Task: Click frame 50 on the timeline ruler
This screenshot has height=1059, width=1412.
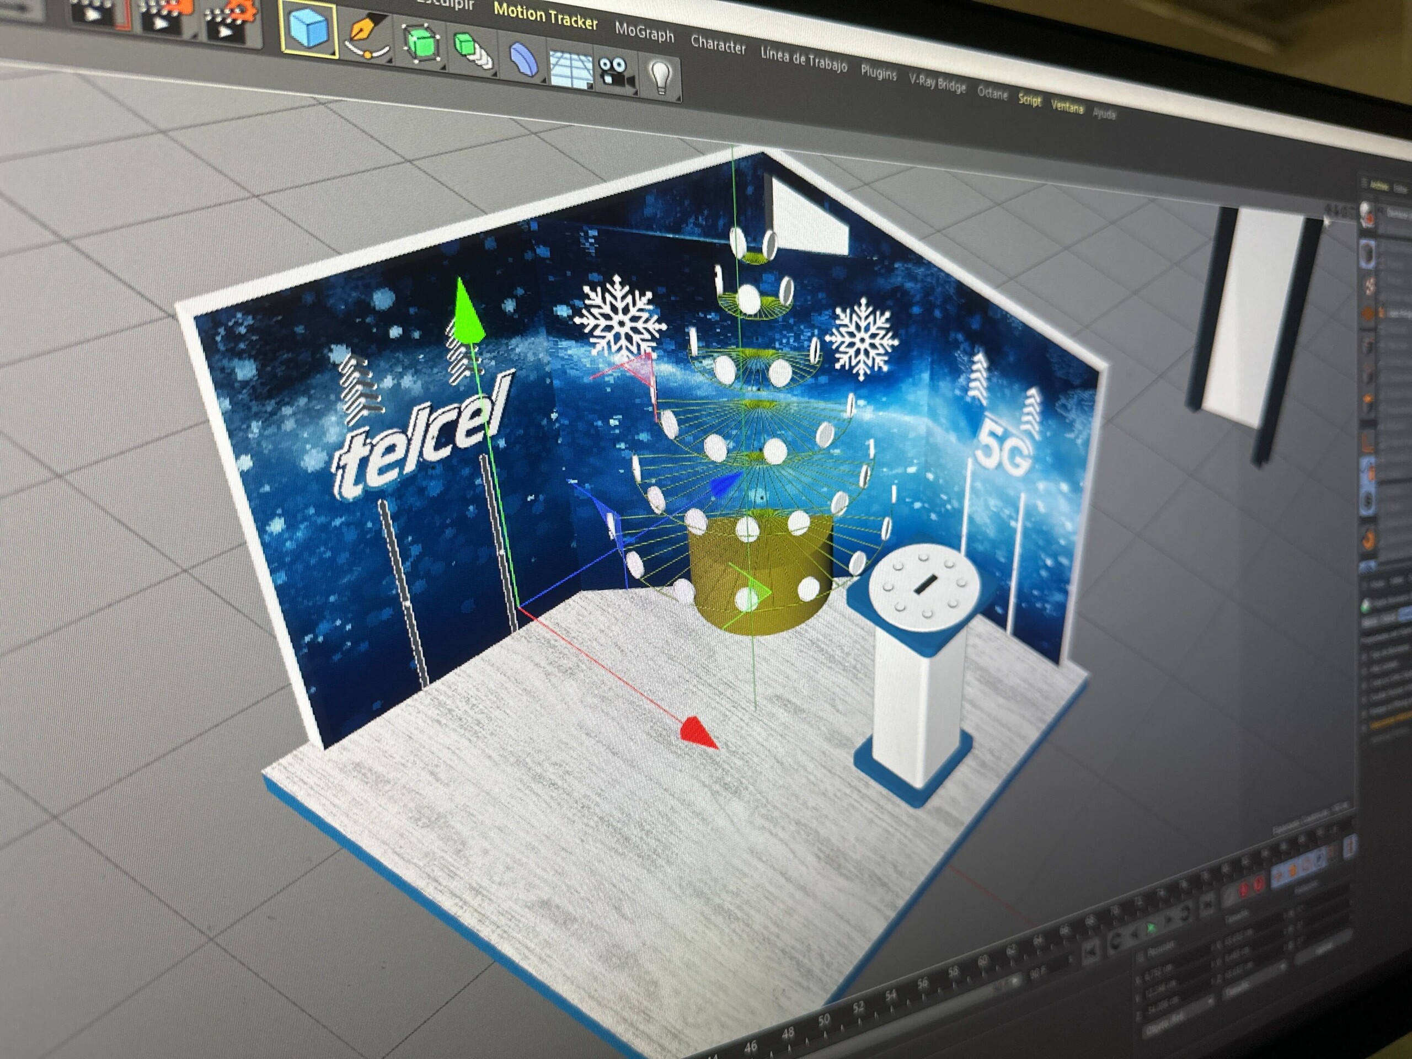Action: point(823,1020)
